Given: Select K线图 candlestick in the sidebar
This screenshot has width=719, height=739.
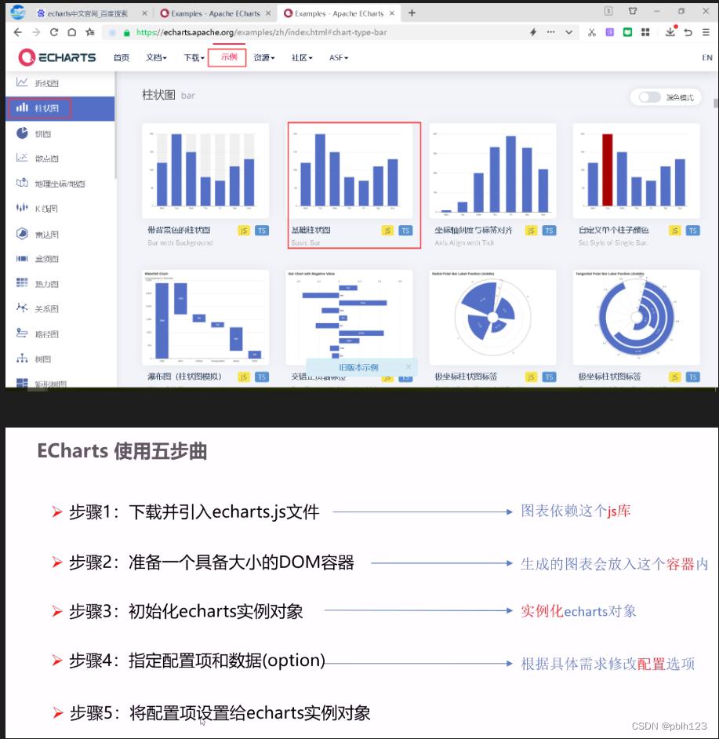Looking at the screenshot, I should point(60,209).
